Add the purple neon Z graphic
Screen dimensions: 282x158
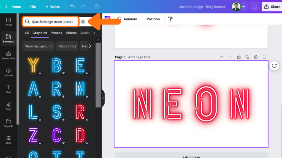34,135
